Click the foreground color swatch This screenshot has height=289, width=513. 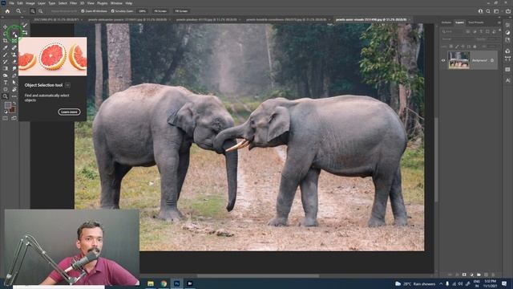[x=7, y=105]
